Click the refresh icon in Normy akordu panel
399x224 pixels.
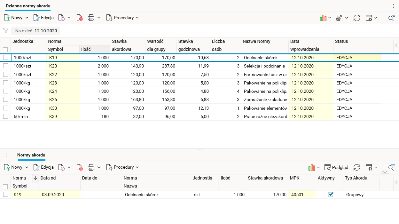click(357, 167)
